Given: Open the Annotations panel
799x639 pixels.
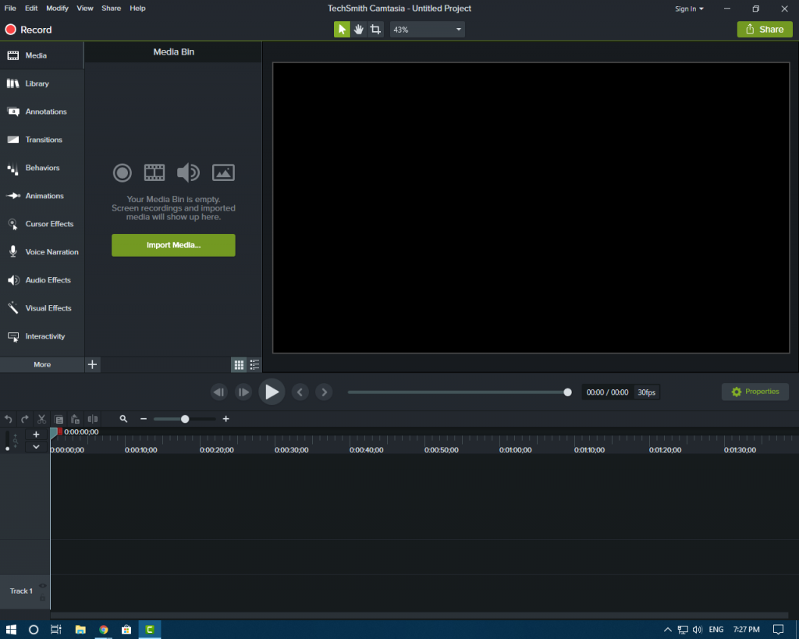Looking at the screenshot, I should [x=42, y=112].
